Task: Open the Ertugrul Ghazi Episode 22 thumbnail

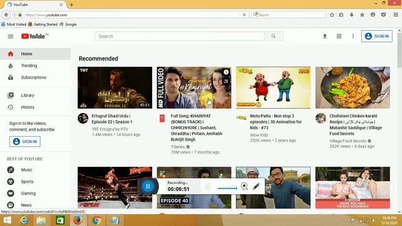Action: 115,88
